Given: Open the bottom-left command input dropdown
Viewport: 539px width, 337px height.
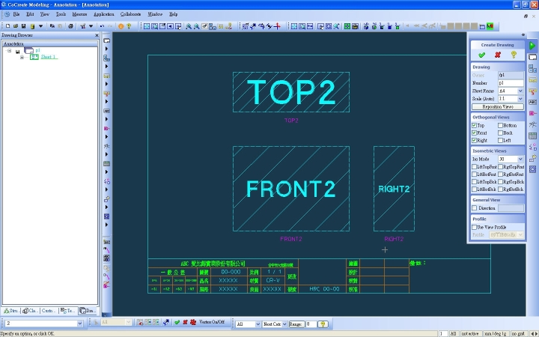Looking at the screenshot, I should point(80,324).
